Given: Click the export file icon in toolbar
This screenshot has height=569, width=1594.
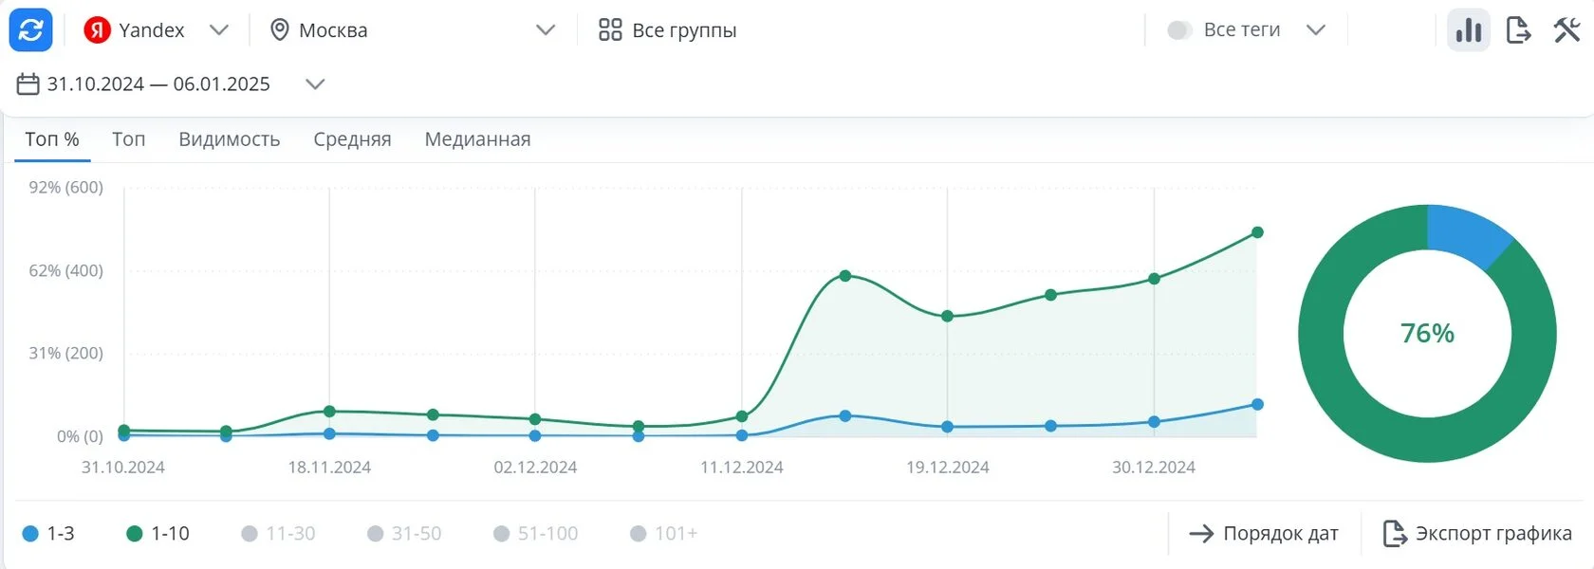Looking at the screenshot, I should [1518, 30].
